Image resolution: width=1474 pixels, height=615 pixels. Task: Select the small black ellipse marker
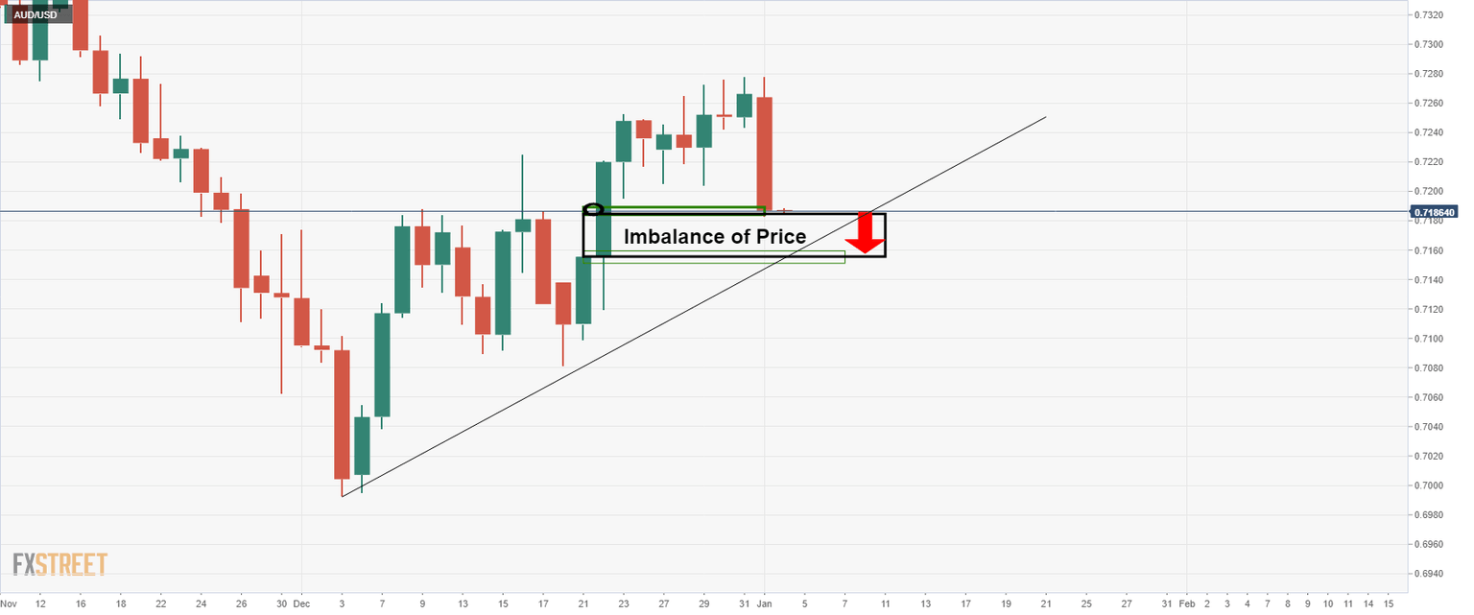pos(593,209)
